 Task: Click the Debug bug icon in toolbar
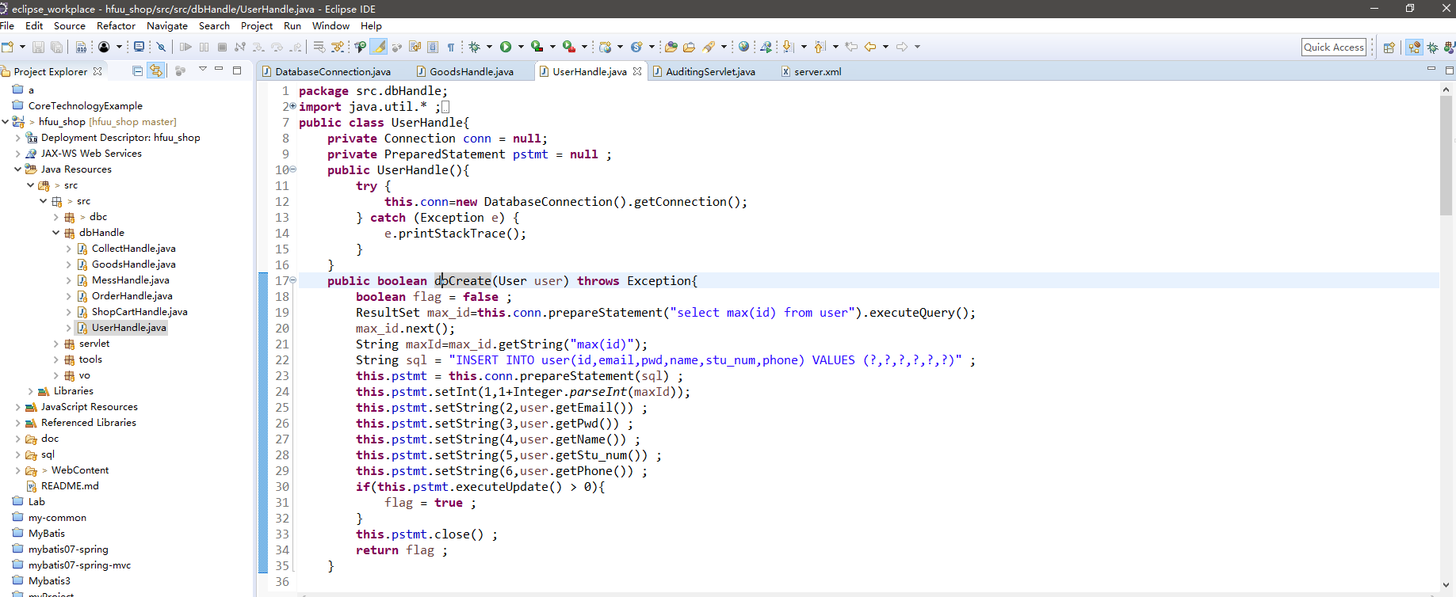(x=475, y=47)
